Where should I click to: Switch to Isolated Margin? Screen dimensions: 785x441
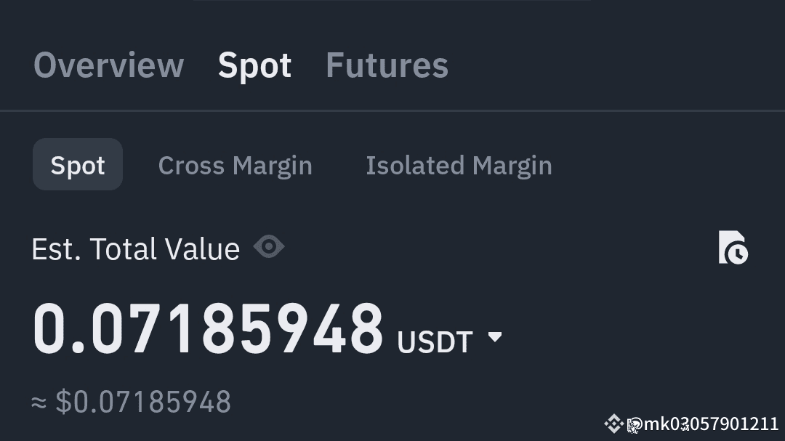click(459, 165)
